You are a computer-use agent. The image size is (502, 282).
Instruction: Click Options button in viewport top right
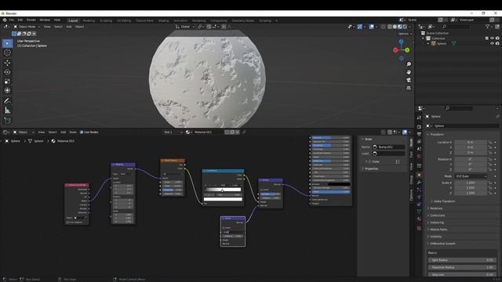(x=405, y=34)
